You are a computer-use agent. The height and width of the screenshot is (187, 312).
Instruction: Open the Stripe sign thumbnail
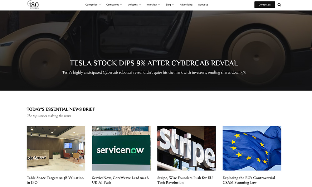click(187, 148)
